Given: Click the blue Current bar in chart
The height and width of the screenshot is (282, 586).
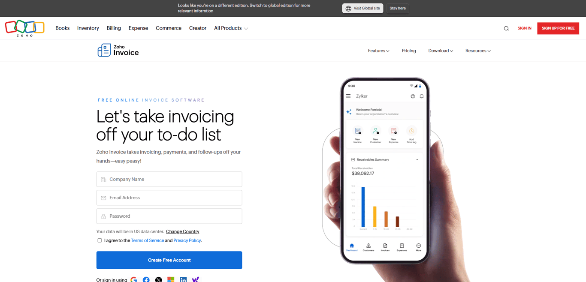Looking at the screenshot, I should pyautogui.click(x=363, y=207).
